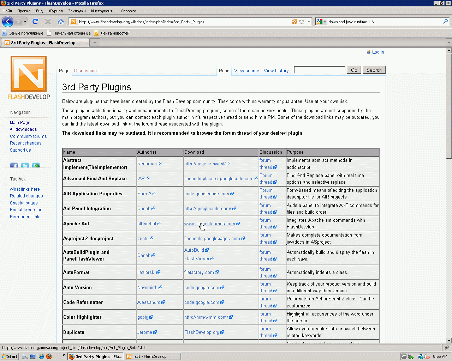Open the Main Page link
Viewport: 452px width, 361px height.
point(20,123)
